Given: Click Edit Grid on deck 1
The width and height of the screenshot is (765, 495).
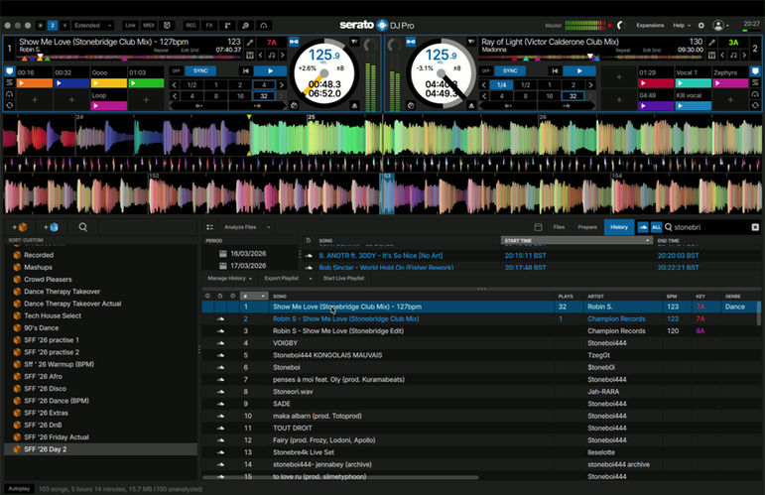Looking at the screenshot, I should [190, 51].
